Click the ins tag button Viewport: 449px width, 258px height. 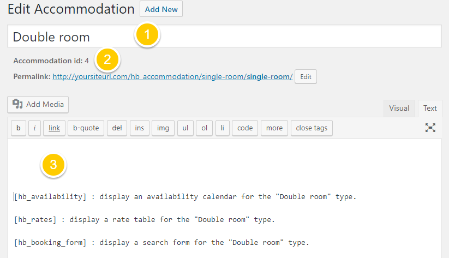[x=139, y=128]
